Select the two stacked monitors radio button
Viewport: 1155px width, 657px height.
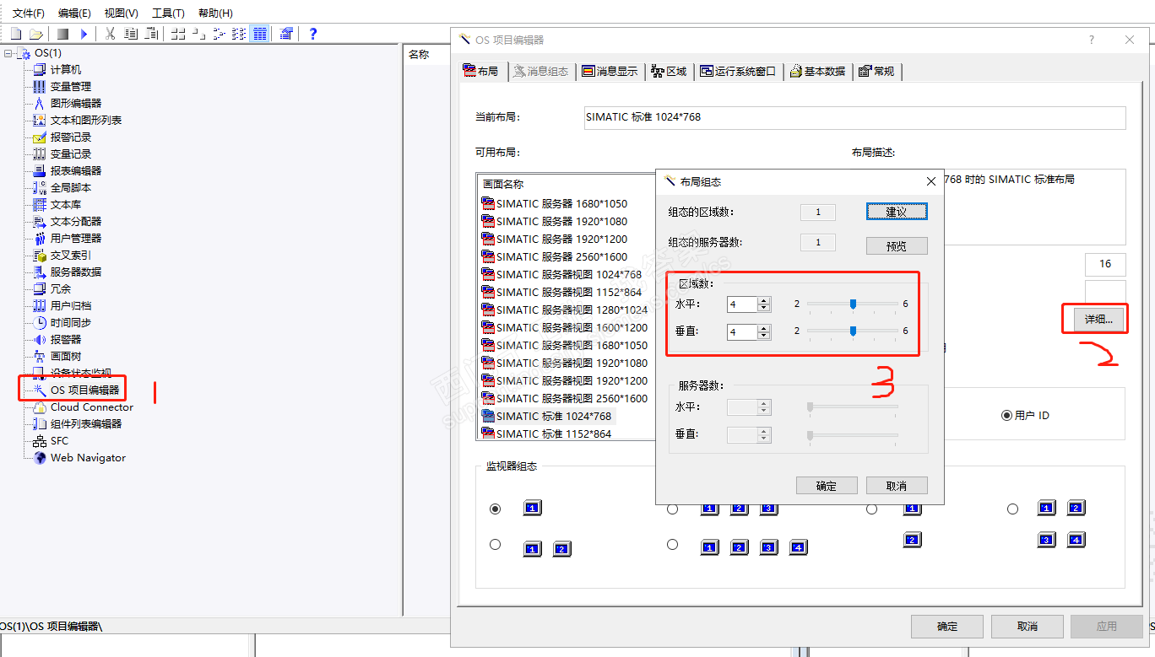[871, 509]
